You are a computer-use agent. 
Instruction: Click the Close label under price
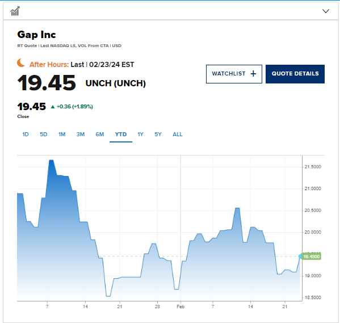(23, 116)
